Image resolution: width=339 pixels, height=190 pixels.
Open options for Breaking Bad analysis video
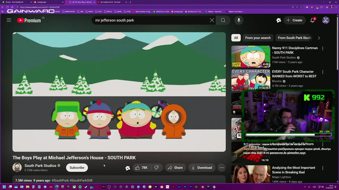323,168
